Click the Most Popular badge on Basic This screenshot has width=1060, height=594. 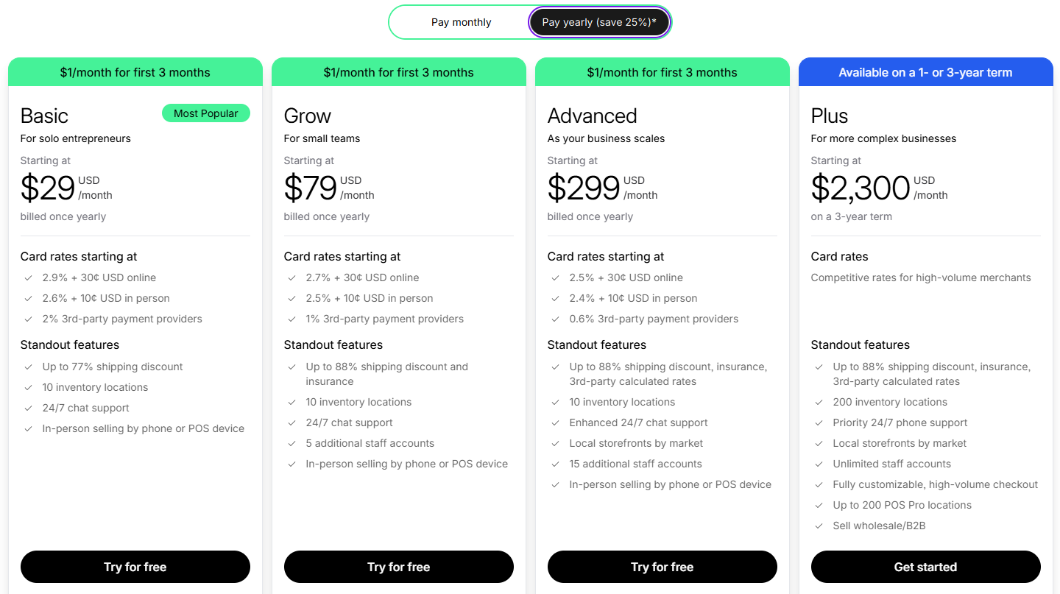206,113
